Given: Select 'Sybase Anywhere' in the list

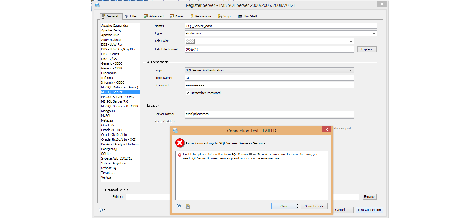Looking at the screenshot, I should coord(120,163).
